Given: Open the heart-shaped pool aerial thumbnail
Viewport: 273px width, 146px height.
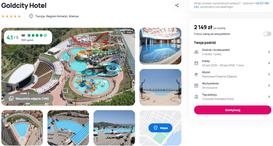Looking at the screenshot, I should tap(22, 128).
